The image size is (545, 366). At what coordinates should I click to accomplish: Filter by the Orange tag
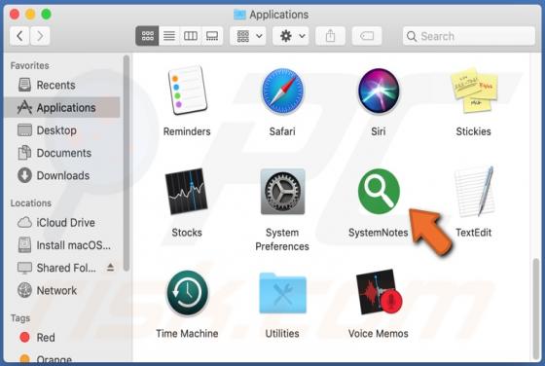tap(62, 358)
